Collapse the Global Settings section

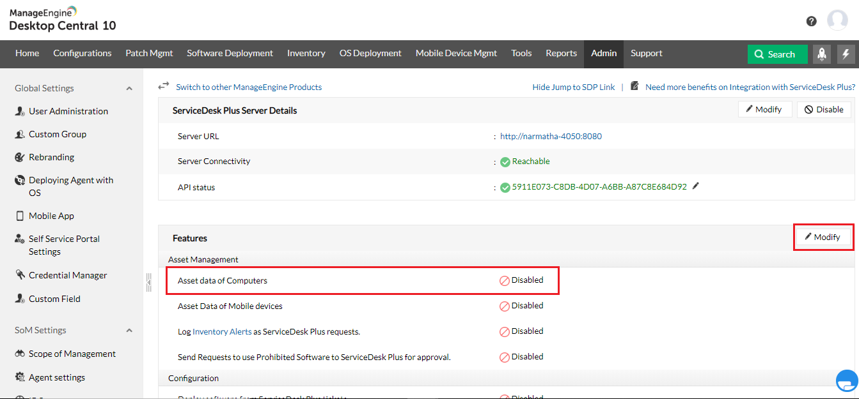click(x=129, y=89)
